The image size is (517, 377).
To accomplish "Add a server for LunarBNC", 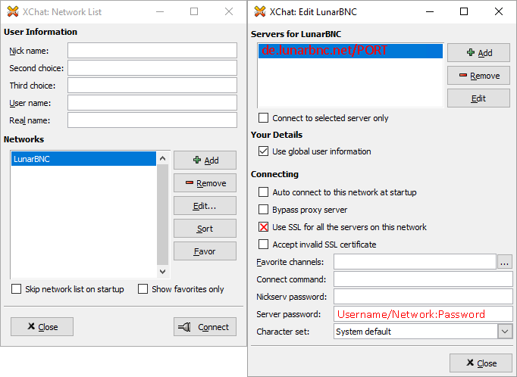I will pos(478,53).
